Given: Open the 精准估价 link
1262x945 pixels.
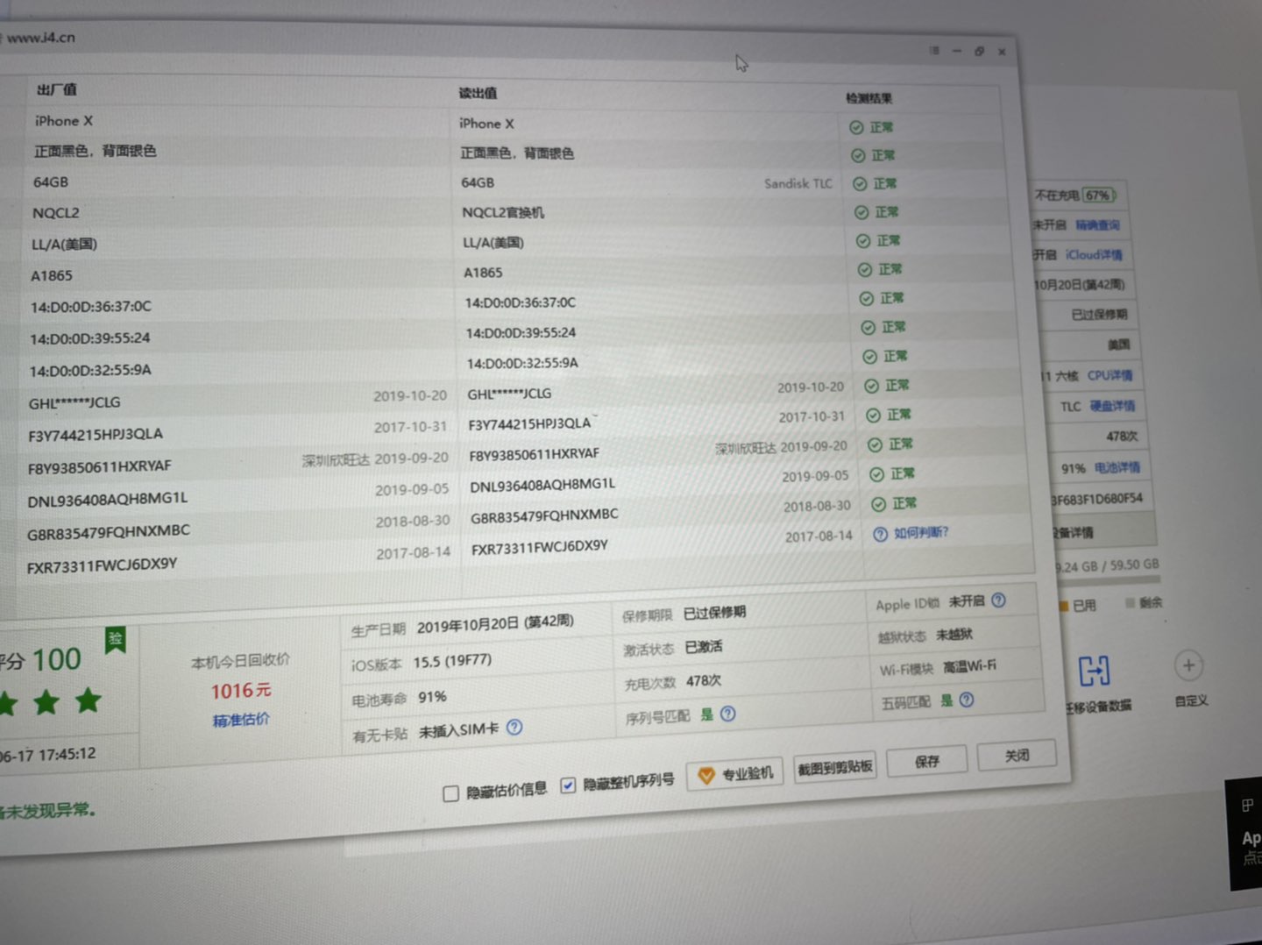Looking at the screenshot, I should [241, 721].
